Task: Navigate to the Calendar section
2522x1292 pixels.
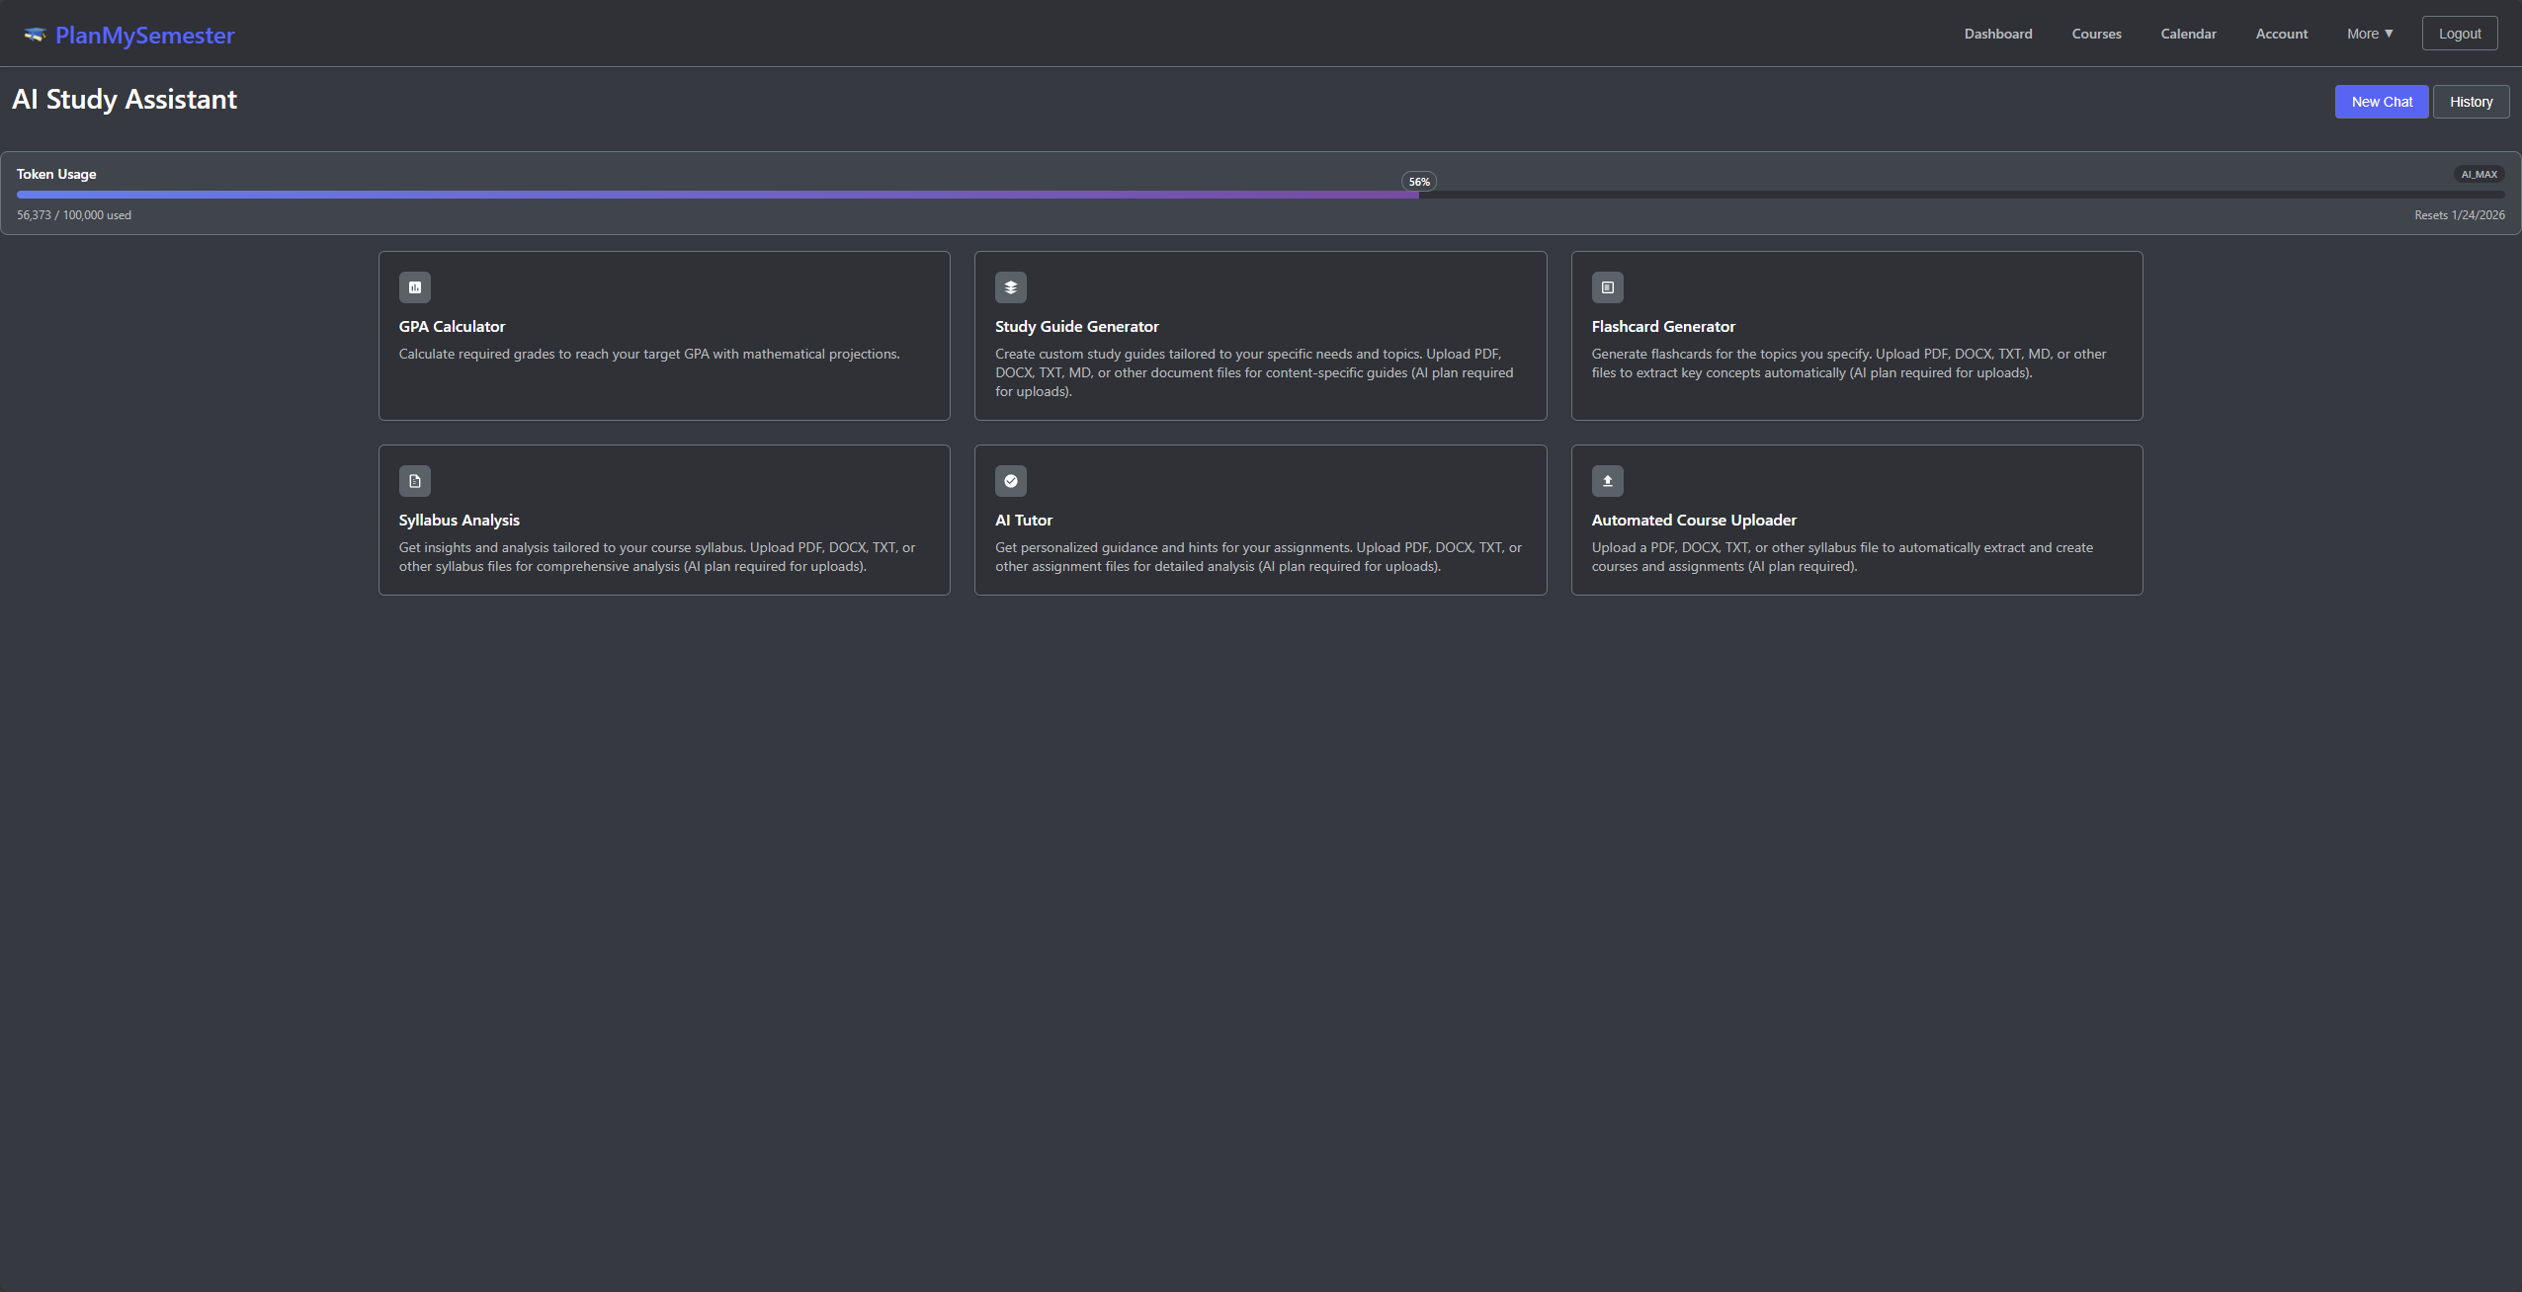Action: [2188, 33]
